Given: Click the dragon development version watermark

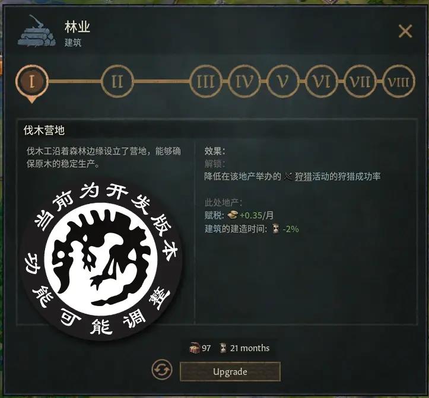Looking at the screenshot, I should tap(102, 260).
